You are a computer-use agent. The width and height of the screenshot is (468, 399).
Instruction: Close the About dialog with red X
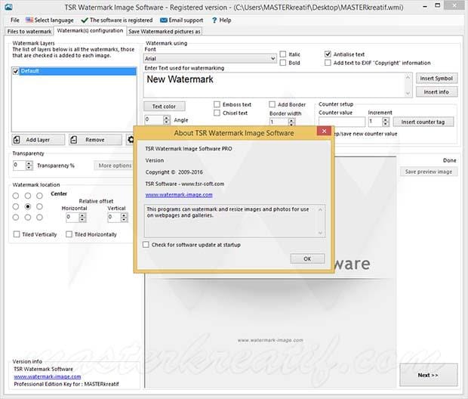click(324, 131)
